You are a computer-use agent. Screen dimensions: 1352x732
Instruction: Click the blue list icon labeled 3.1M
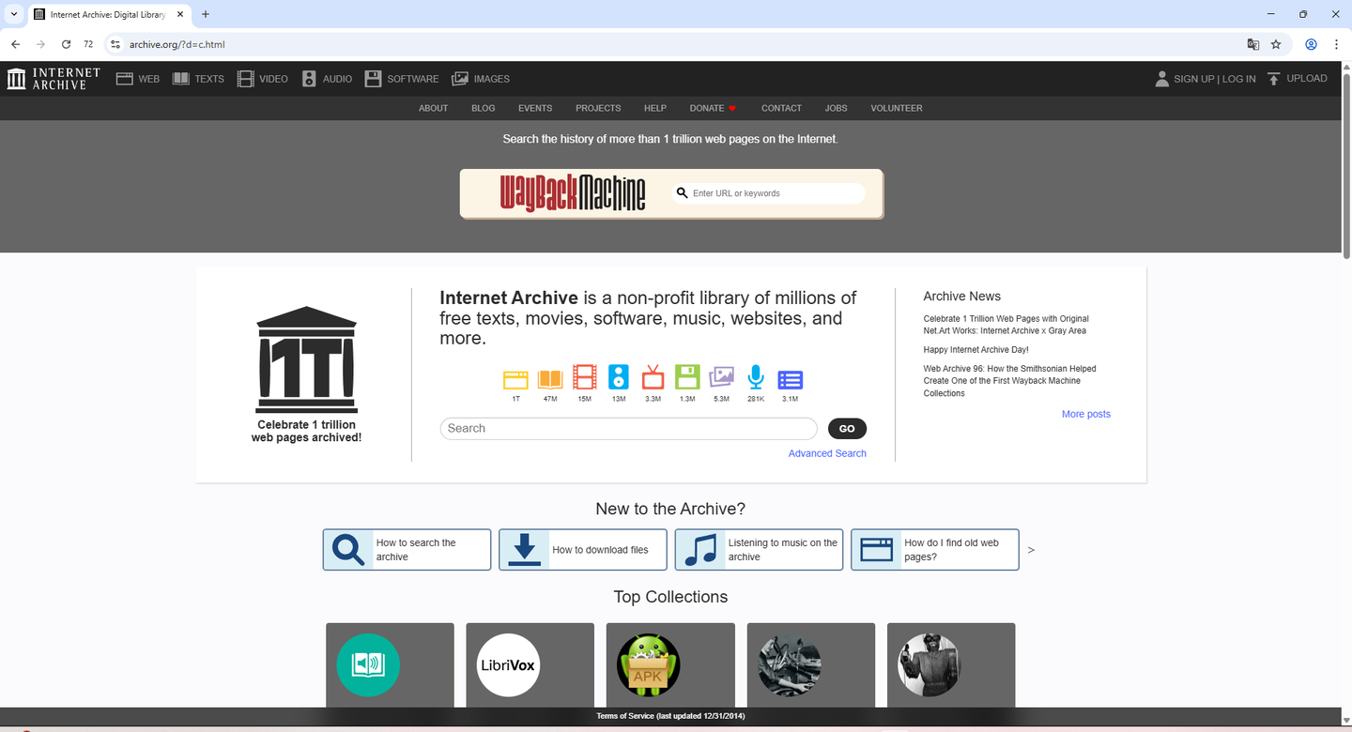(791, 379)
